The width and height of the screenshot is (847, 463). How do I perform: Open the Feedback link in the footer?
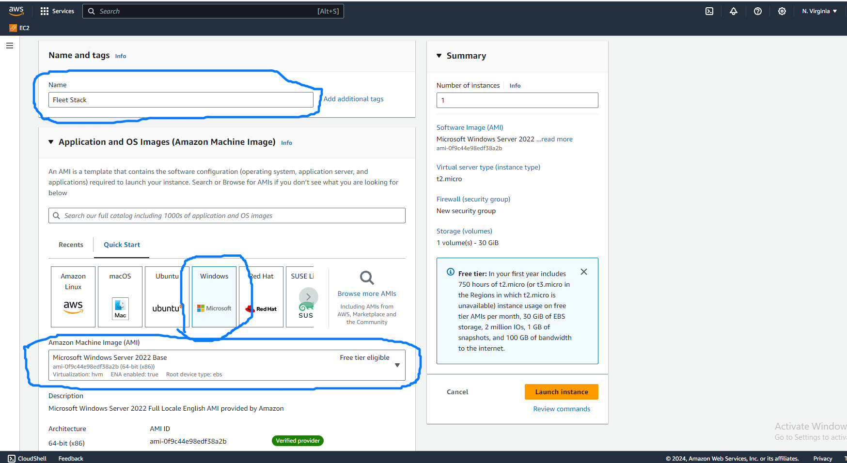pos(71,458)
